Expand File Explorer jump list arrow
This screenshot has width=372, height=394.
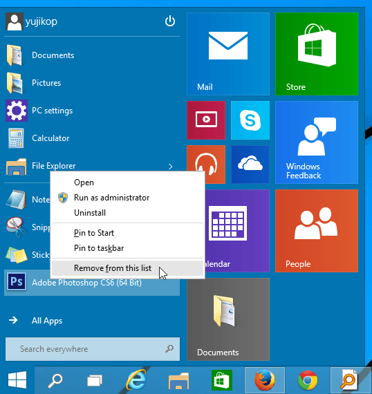[171, 167]
